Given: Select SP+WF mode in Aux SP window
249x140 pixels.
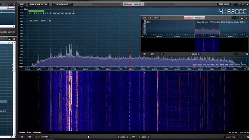Looking at the screenshot, I should coord(160,54).
